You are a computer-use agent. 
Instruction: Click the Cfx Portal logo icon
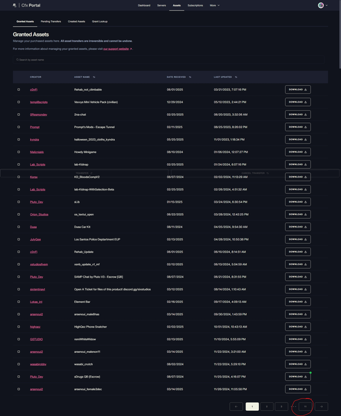pos(14,5)
